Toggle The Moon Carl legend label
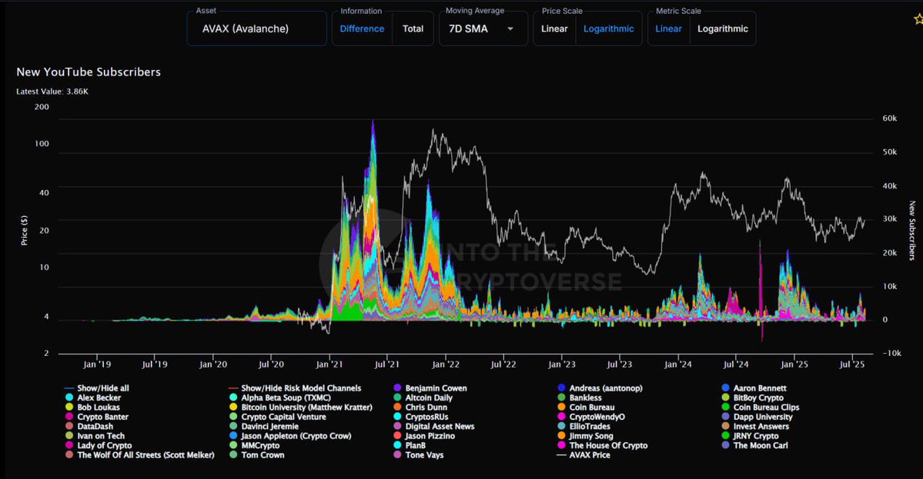The height and width of the screenshot is (479, 923). [761, 445]
